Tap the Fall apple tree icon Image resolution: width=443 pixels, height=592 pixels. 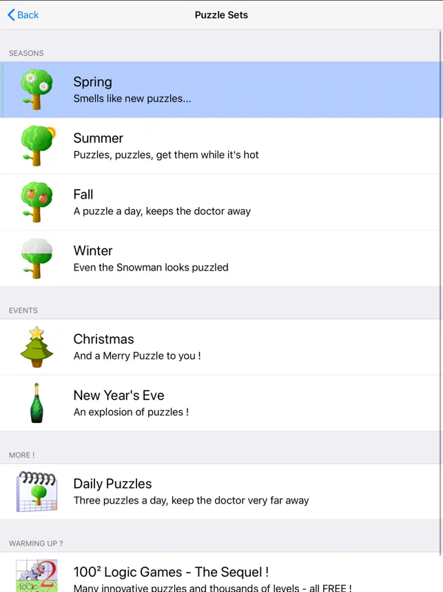click(37, 202)
